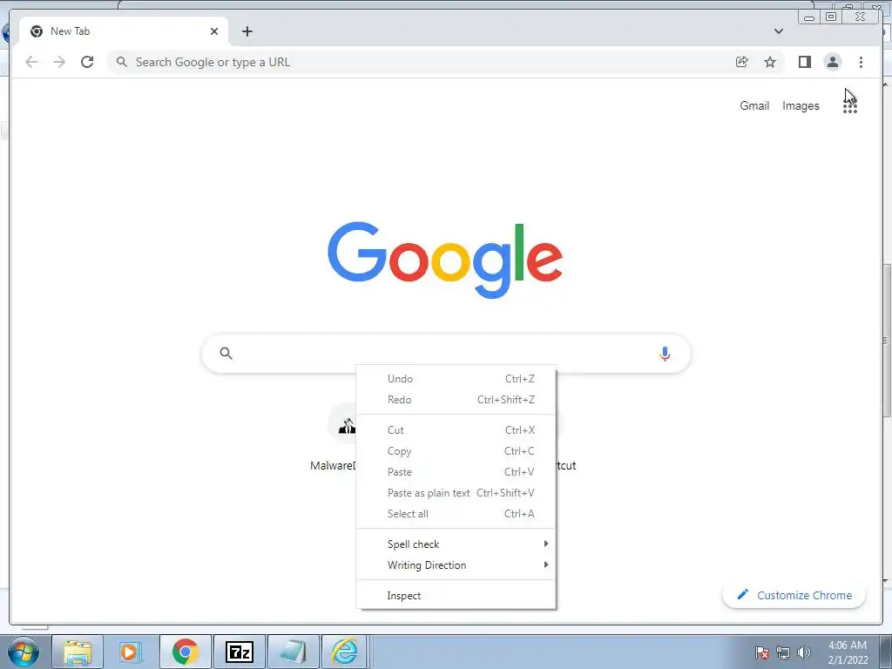Click the voice search microphone
The width and height of the screenshot is (892, 669).
[x=665, y=354]
